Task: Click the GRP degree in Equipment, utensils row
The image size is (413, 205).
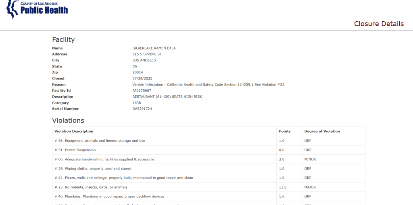Action: coord(308,141)
